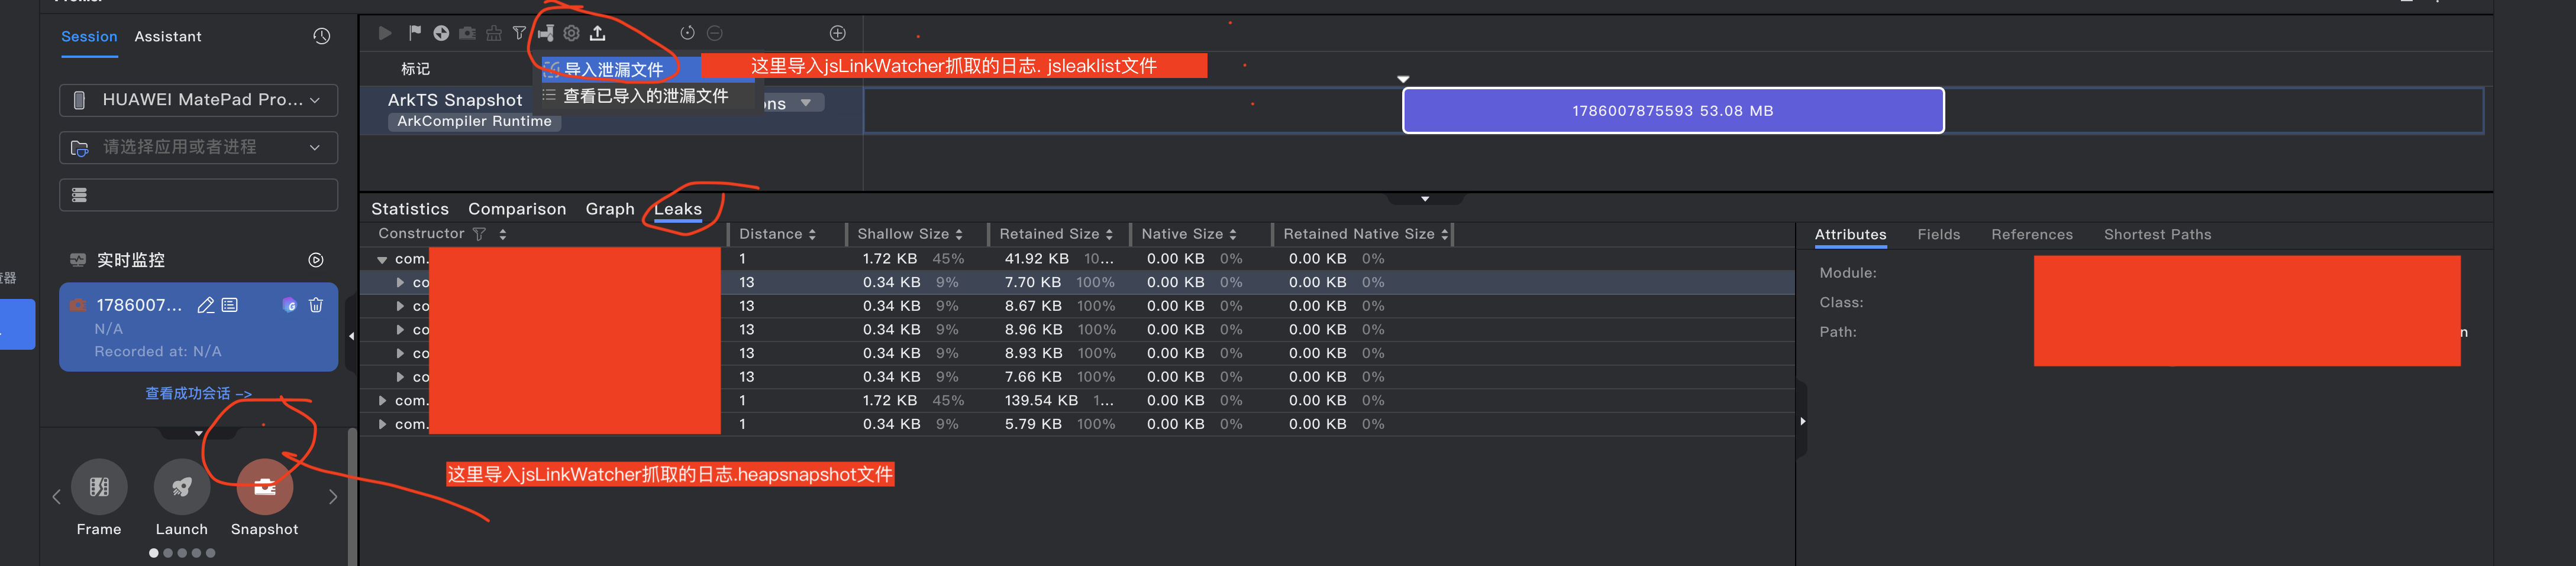
Task: Click the leak detection faucet icon
Action: click(546, 33)
